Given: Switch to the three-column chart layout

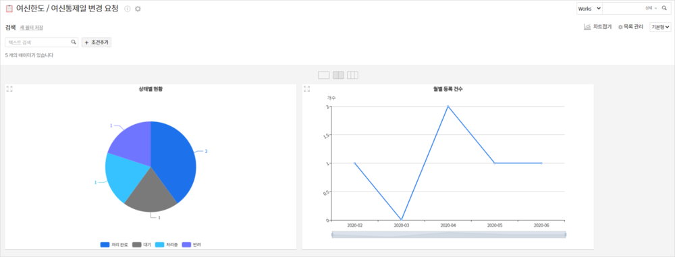Looking at the screenshot, I should [x=352, y=76].
